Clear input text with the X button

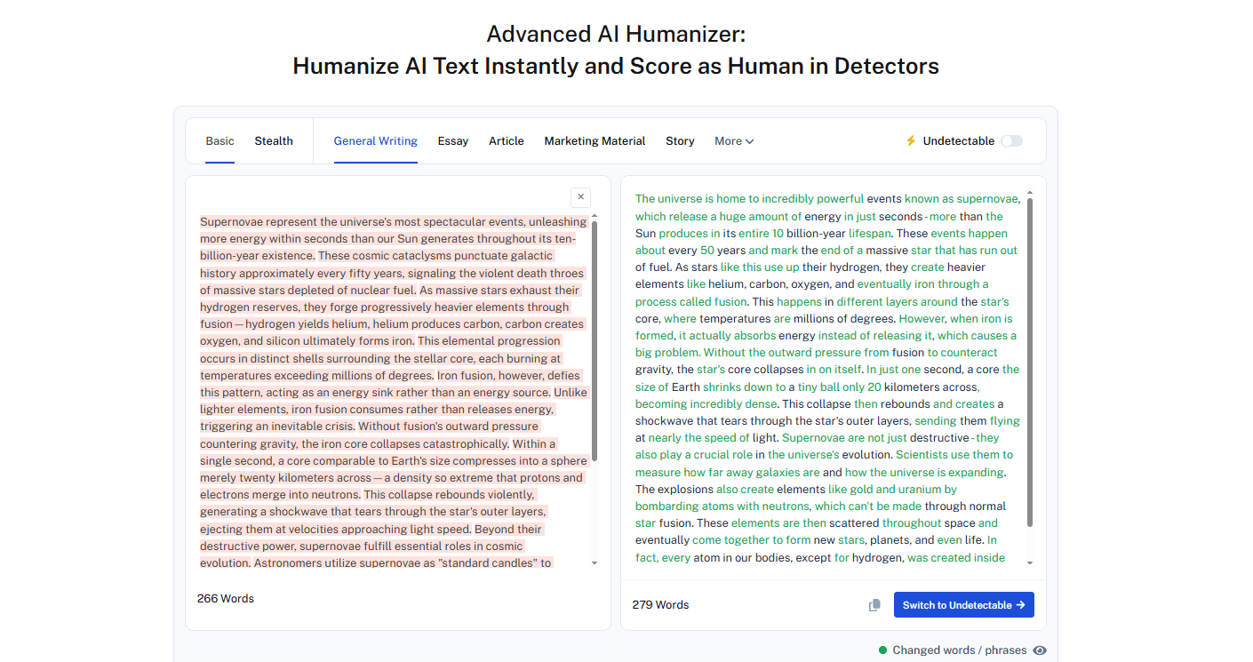(x=580, y=197)
